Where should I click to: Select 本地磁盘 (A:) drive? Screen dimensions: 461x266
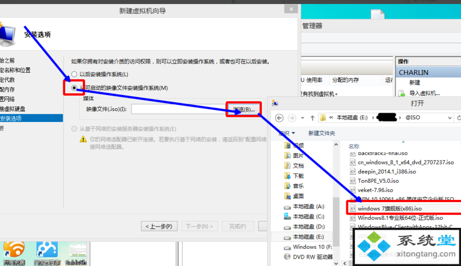pyautogui.click(x=304, y=207)
